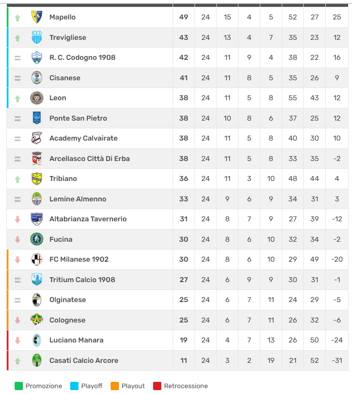The image size is (352, 394).
Task: Click the green Promozione legend swatch
Action: click(x=19, y=386)
